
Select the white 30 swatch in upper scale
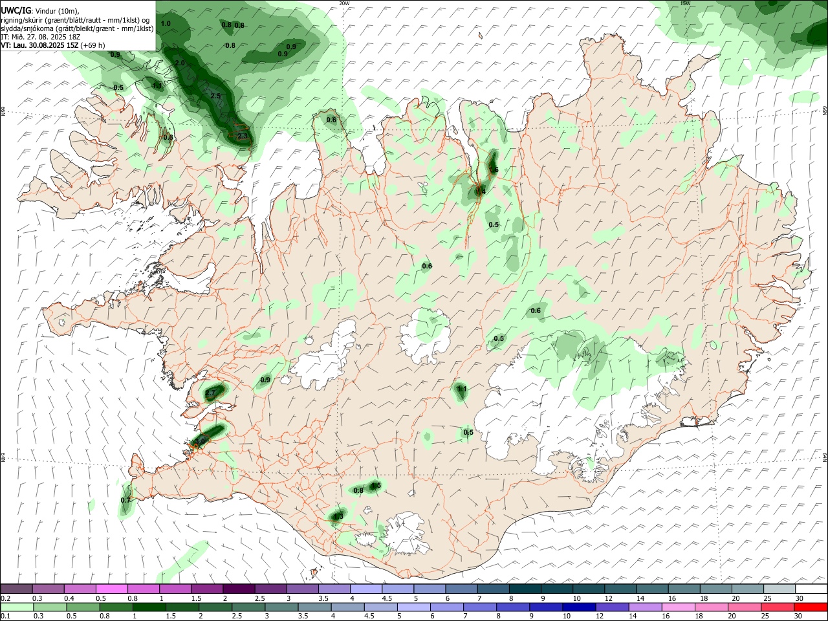(811, 589)
